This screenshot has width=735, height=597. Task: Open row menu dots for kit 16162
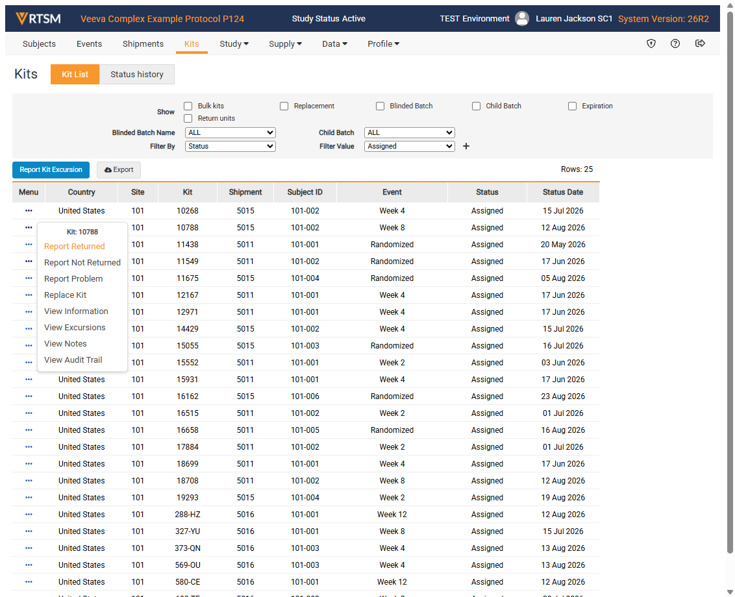[x=29, y=396]
